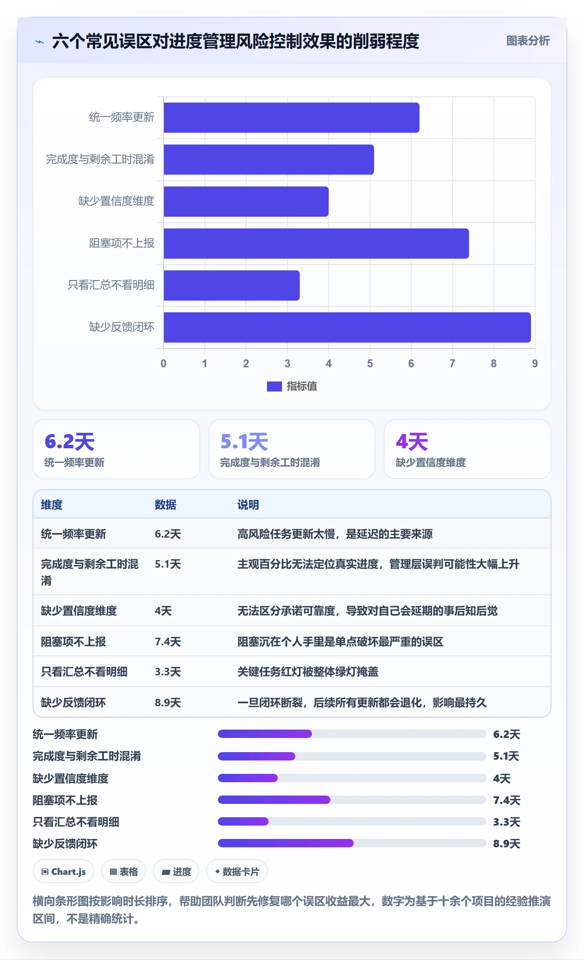Click description 阻塞沉在个人手里是单点破坏最严重的误区
The width and height of the screenshot is (584, 960).
point(340,642)
